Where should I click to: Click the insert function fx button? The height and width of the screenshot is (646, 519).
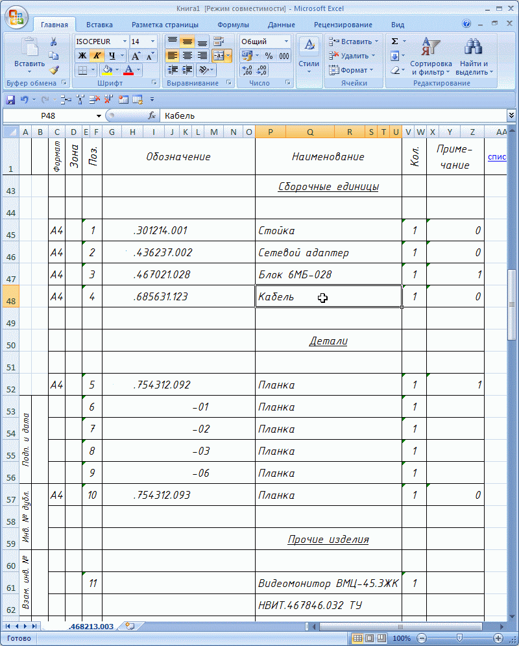(152, 115)
